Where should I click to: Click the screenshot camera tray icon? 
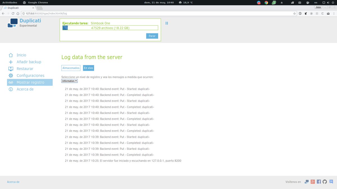pyautogui.click(x=300, y=3)
